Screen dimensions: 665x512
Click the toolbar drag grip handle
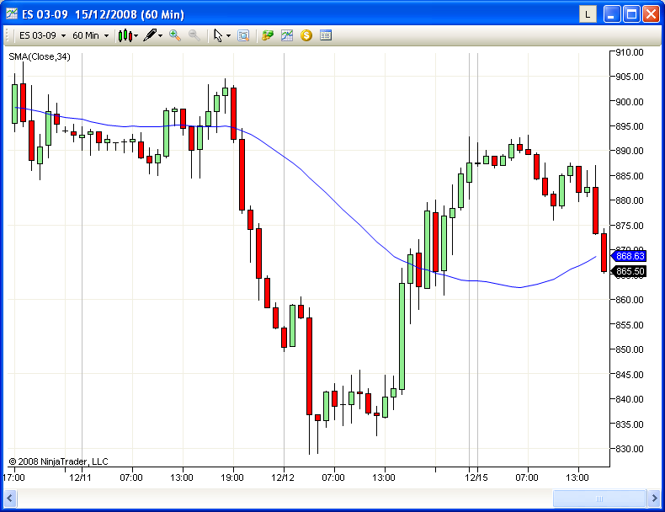click(x=8, y=35)
